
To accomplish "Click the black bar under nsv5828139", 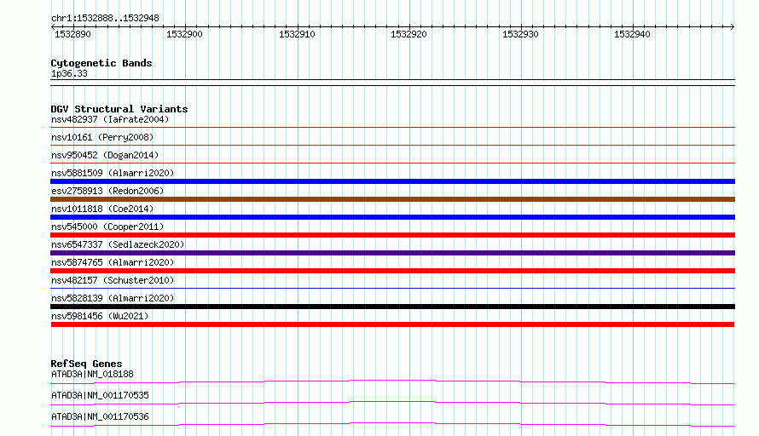I will pyautogui.click(x=392, y=307).
